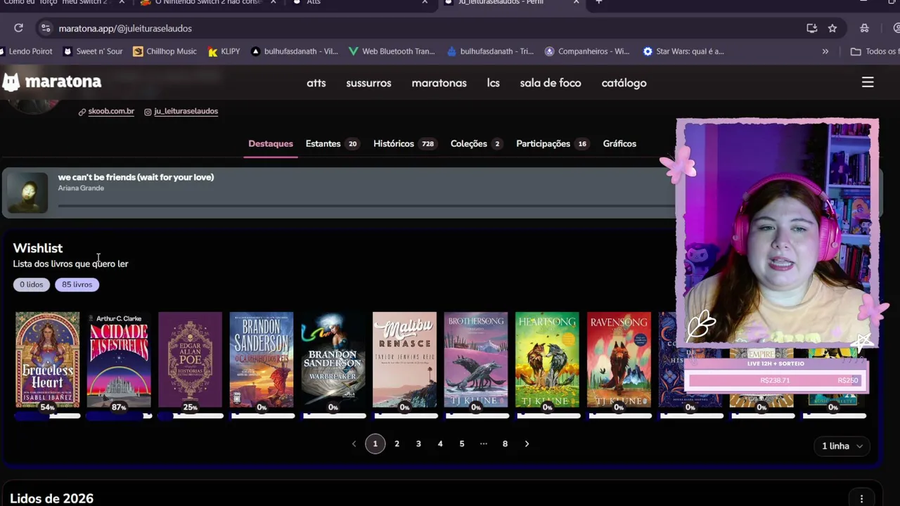Open the sala de foco page

[x=551, y=83]
